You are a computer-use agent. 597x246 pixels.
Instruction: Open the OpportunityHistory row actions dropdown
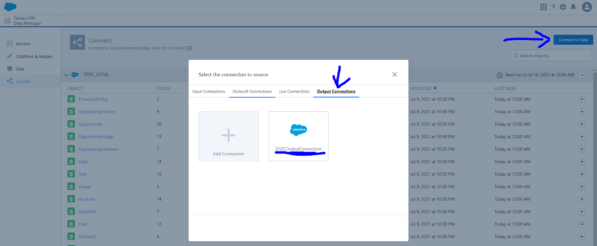click(x=582, y=112)
